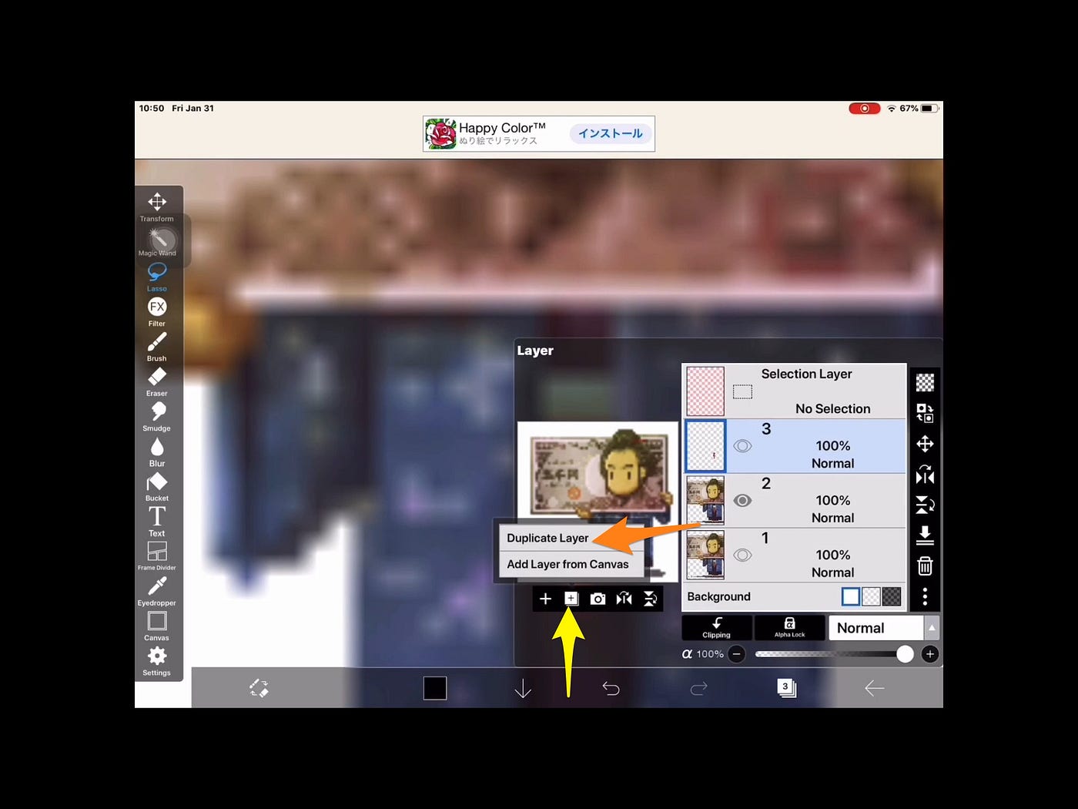1078x809 pixels.
Task: Tap the battery status indicator
Action: (x=929, y=109)
